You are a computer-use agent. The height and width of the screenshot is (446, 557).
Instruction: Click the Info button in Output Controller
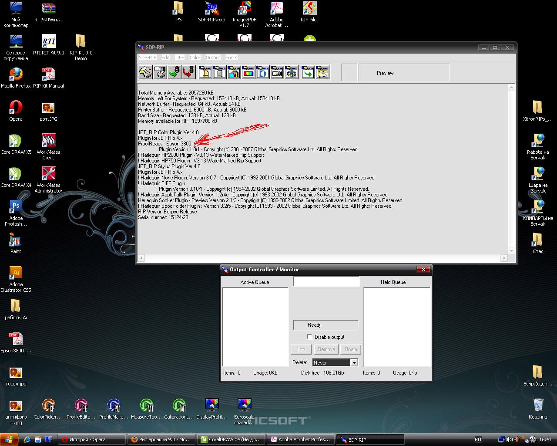(x=301, y=349)
